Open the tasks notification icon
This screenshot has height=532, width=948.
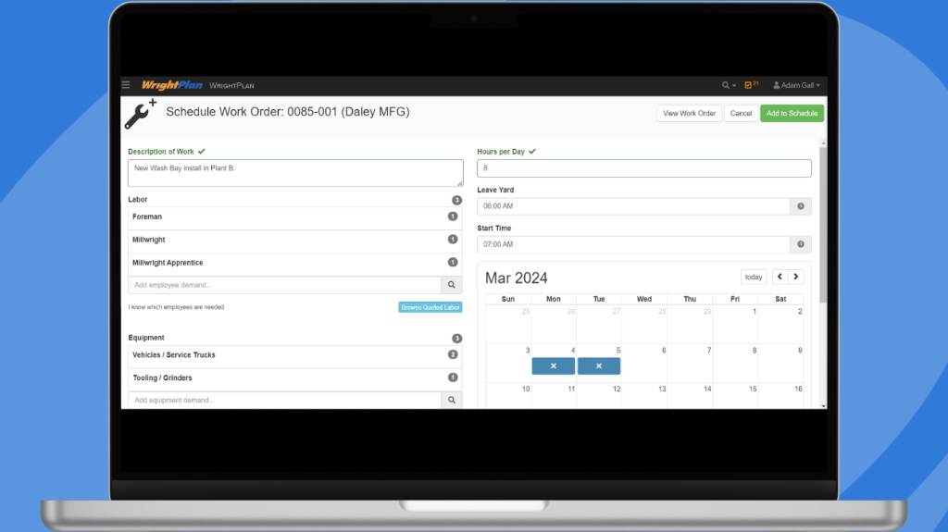point(752,85)
